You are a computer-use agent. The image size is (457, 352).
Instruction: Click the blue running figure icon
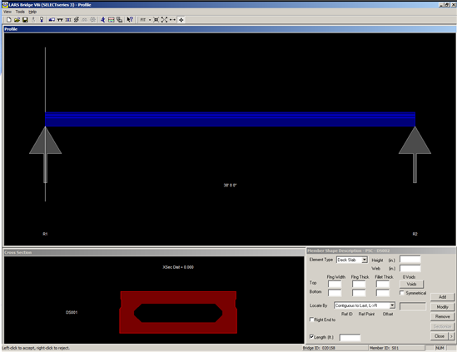[x=103, y=20]
